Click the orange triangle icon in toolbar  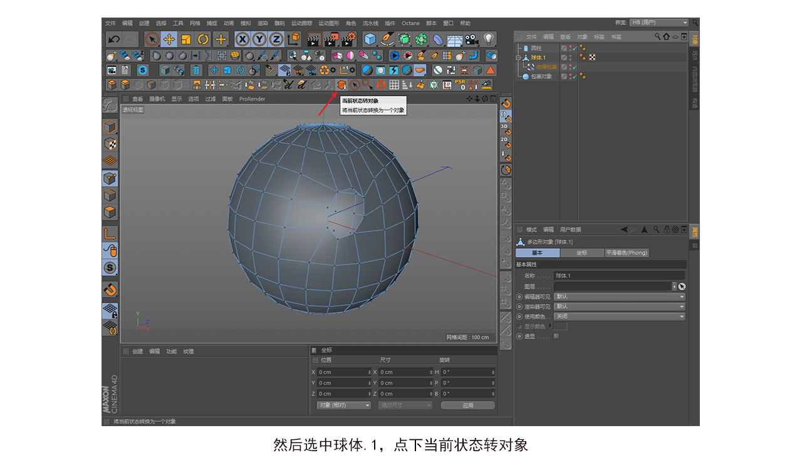tap(491, 70)
